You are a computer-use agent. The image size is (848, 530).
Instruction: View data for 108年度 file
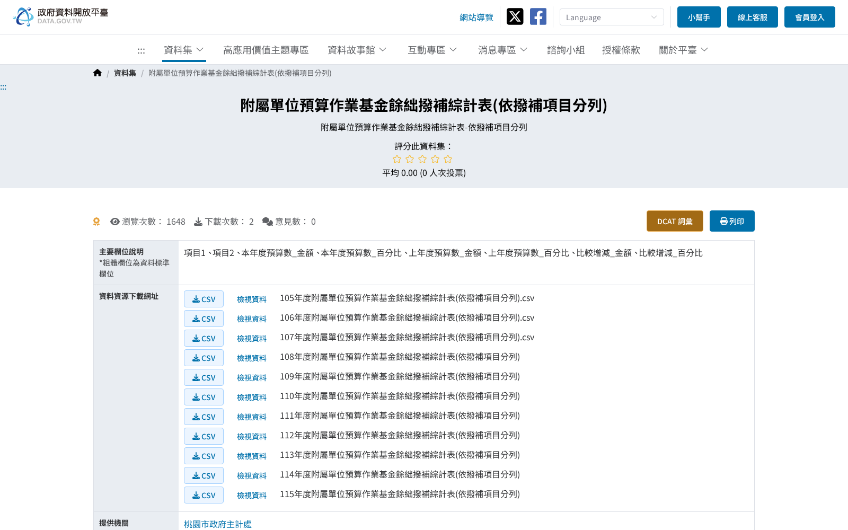(252, 358)
